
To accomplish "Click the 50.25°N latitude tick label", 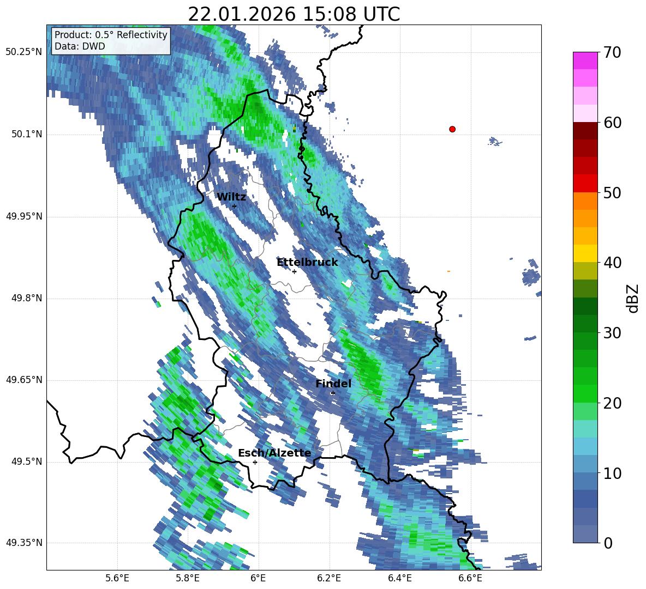I will coord(24,52).
